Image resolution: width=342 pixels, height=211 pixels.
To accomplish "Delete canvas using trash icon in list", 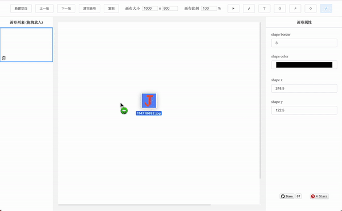I will pos(4,58).
